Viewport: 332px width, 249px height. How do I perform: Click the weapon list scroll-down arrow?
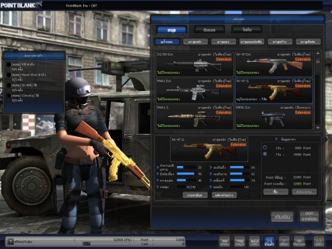click(x=318, y=128)
